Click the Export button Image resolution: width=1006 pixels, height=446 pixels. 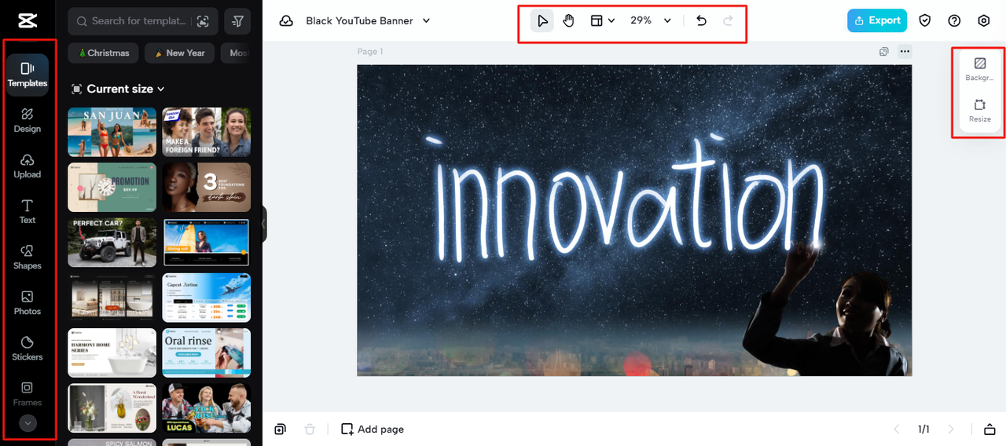(x=877, y=20)
